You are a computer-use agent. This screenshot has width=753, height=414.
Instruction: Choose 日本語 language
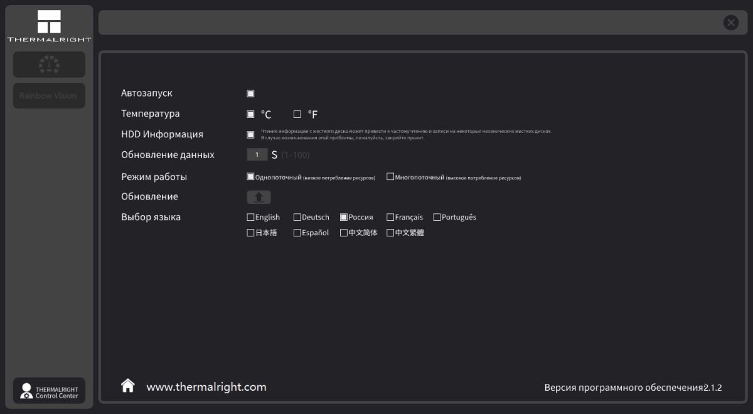tap(251, 233)
